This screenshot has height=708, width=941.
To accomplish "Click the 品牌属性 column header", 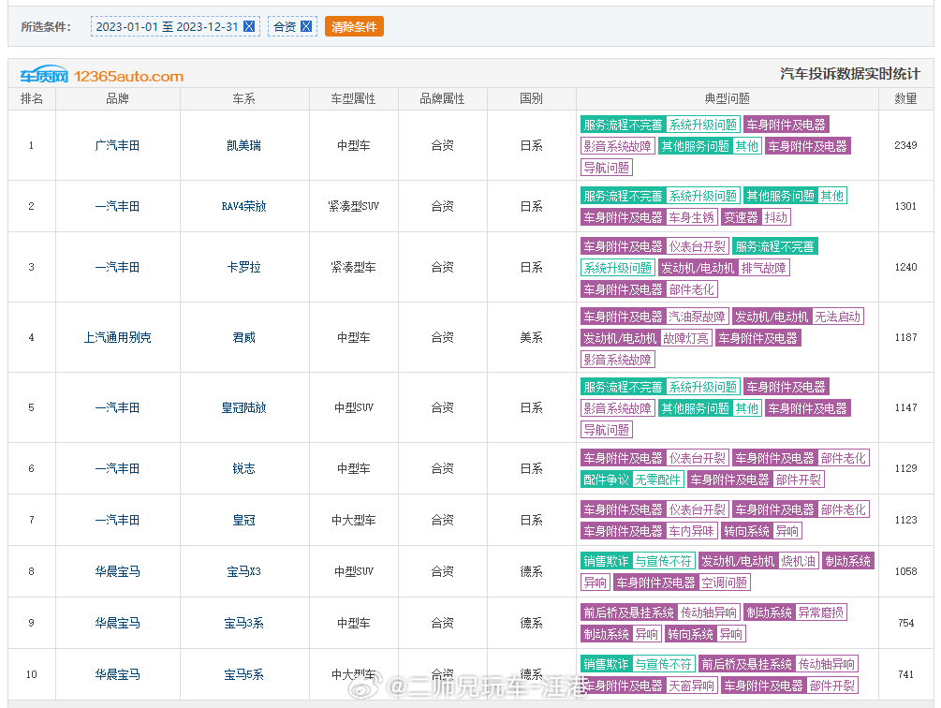I will coord(442,98).
